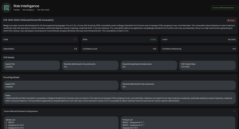Go to Portfolio breadcrumb
The height and width of the screenshot is (129, 239).
pos(16,10)
